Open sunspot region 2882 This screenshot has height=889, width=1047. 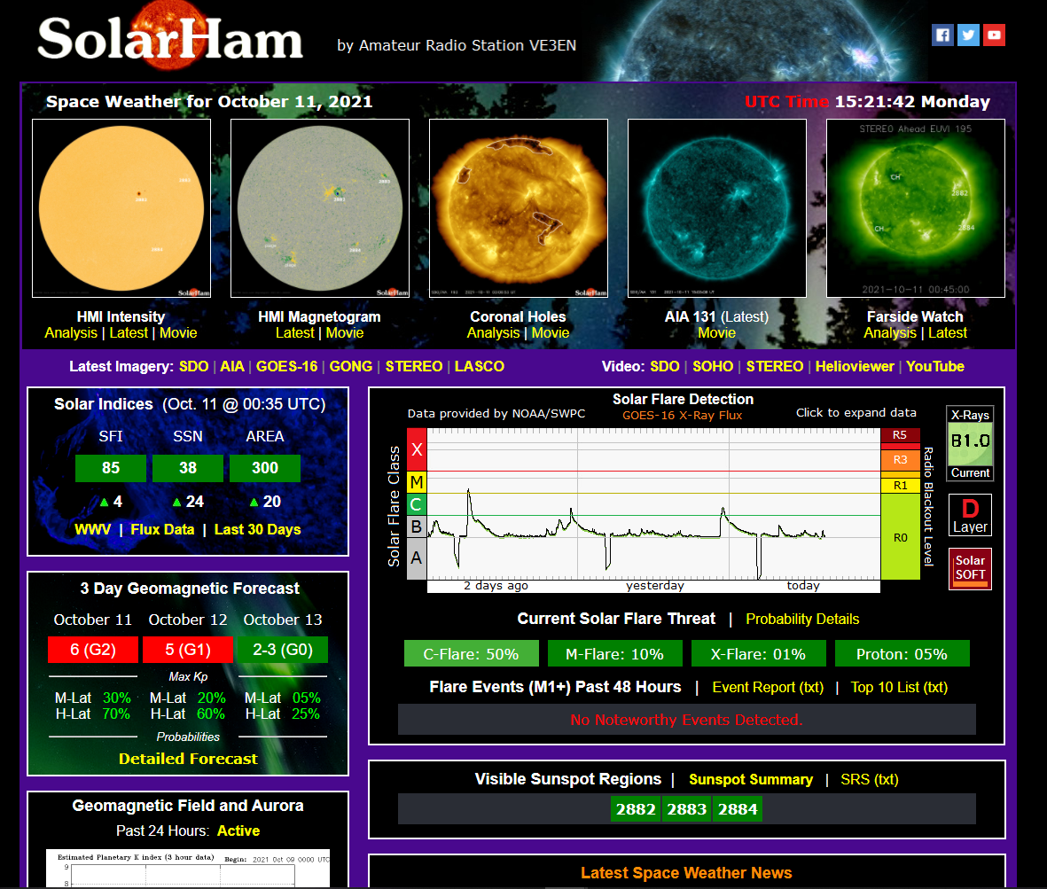click(x=636, y=809)
